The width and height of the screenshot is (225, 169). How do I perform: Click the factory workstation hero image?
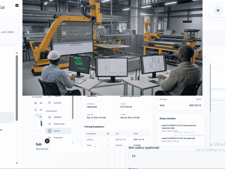pos(112,48)
